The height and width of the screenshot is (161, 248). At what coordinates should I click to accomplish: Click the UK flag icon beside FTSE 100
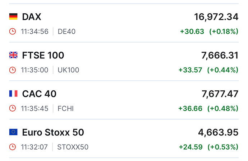[x=13, y=55]
